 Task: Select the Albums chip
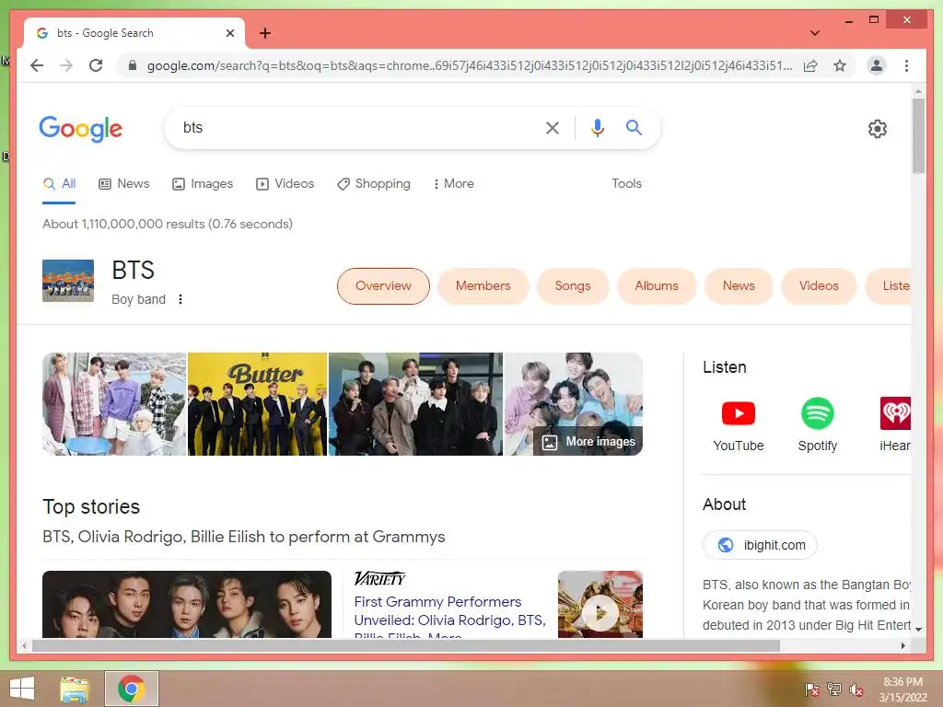click(x=657, y=286)
